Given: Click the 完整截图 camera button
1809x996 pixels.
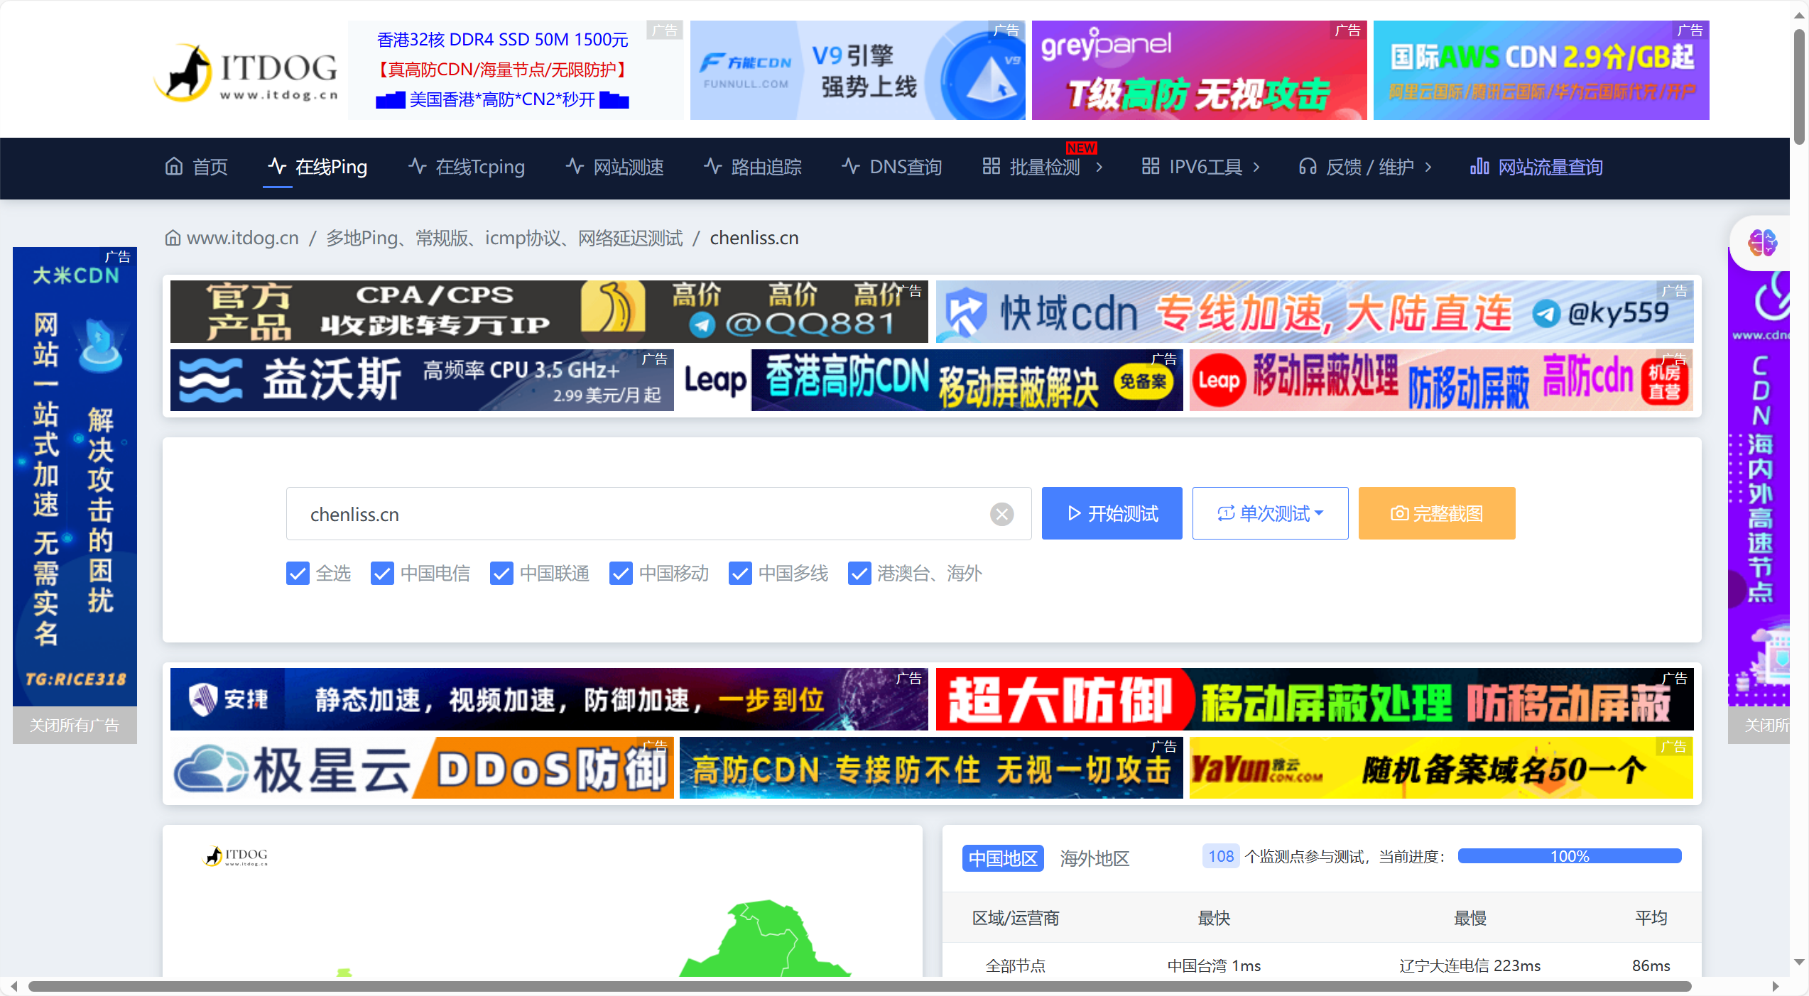Looking at the screenshot, I should click(1436, 513).
